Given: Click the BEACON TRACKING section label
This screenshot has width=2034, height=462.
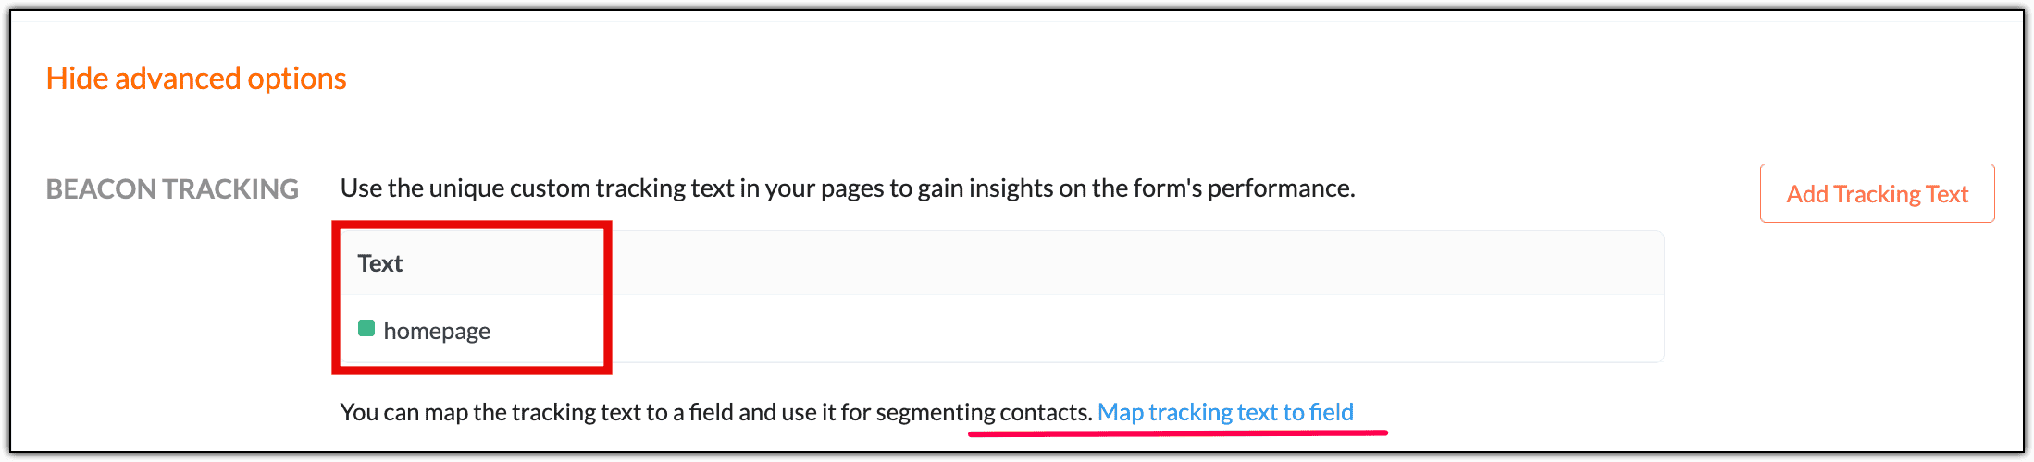Looking at the screenshot, I should (172, 189).
